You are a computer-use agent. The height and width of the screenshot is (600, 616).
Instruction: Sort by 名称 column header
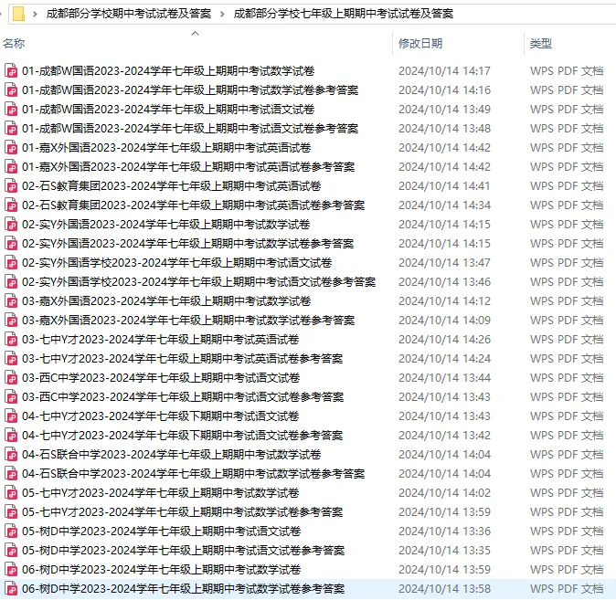click(14, 43)
